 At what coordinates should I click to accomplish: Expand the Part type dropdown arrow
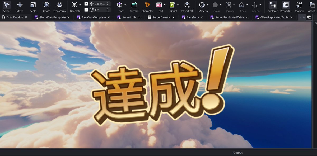click(x=125, y=5)
